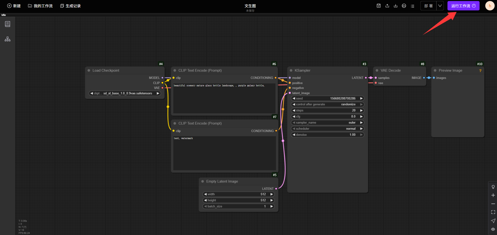Open the list queue icon in header
This screenshot has width=497, height=235.
pos(413,6)
